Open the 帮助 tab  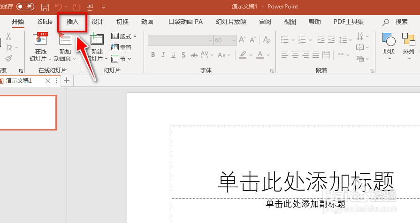pyautogui.click(x=315, y=22)
